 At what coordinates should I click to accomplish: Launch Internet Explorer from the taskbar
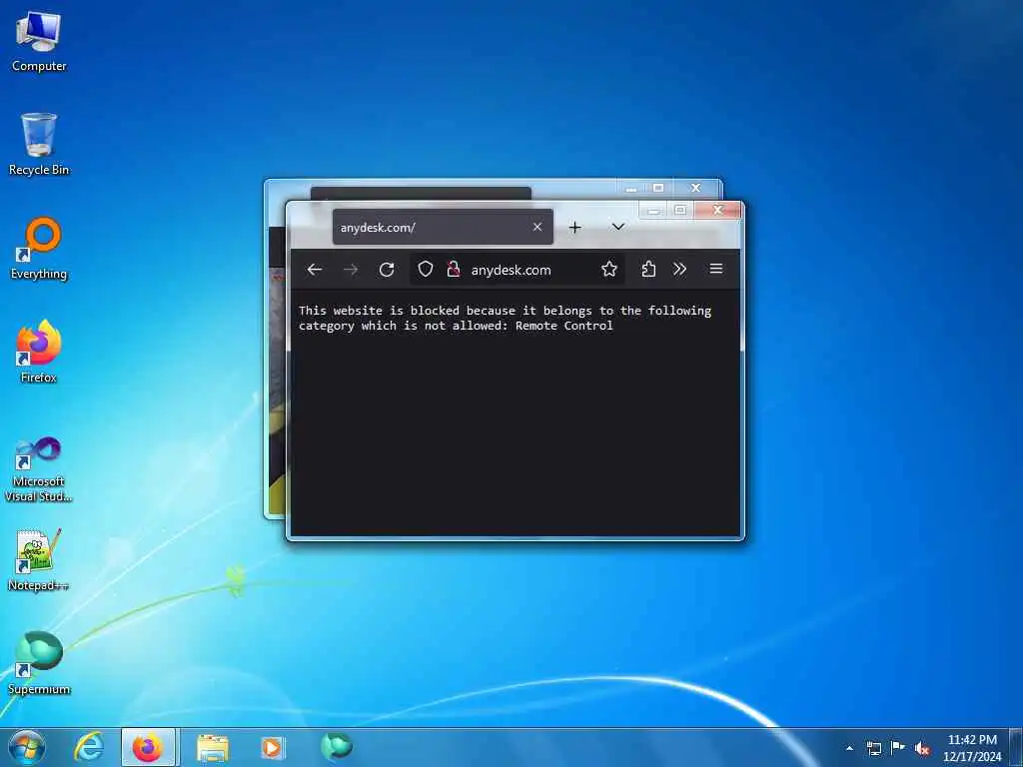(89, 747)
